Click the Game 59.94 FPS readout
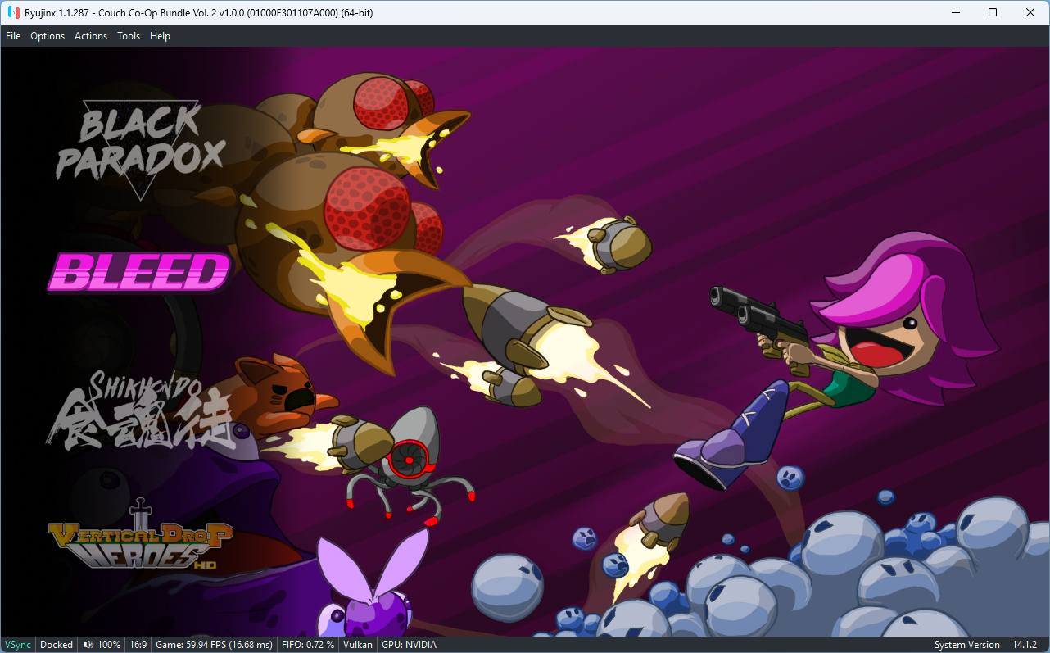 click(214, 645)
